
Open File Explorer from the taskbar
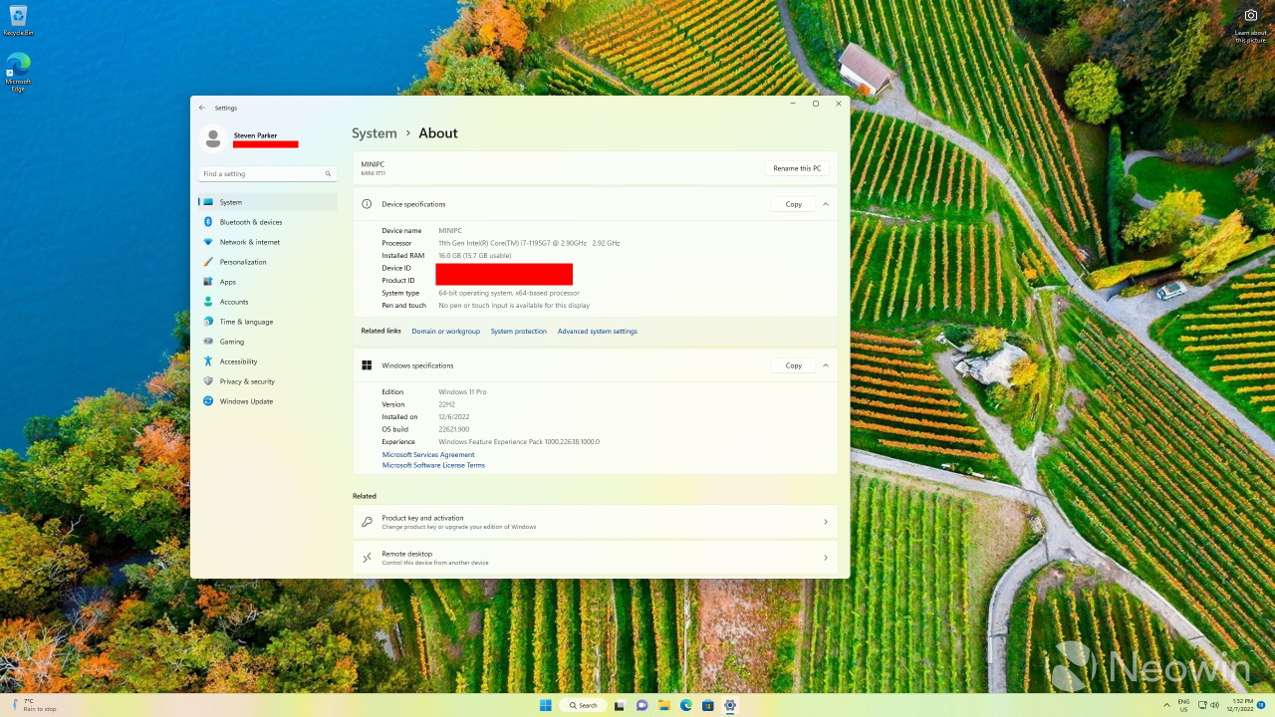coord(663,705)
